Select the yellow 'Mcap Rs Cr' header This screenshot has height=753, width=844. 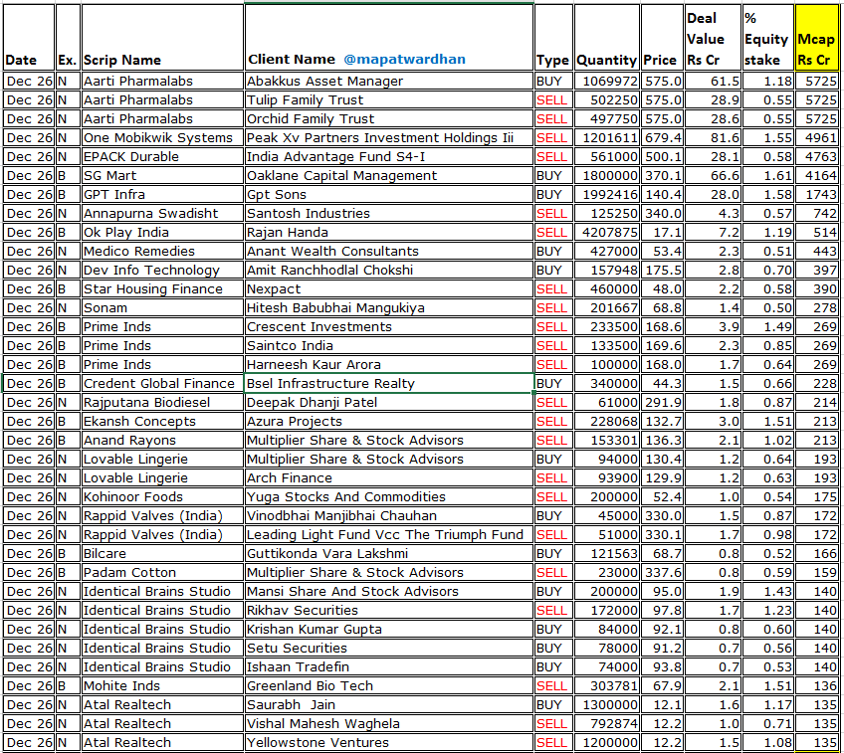tap(816, 38)
